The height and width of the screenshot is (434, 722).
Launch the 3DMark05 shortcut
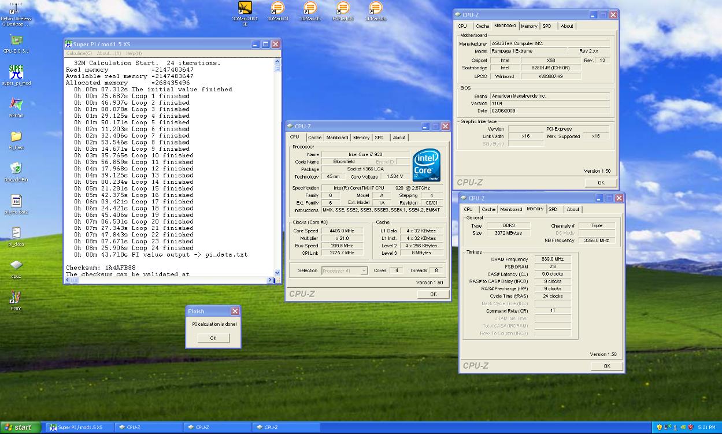310,11
